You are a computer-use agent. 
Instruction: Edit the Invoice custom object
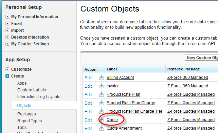click(x=88, y=86)
